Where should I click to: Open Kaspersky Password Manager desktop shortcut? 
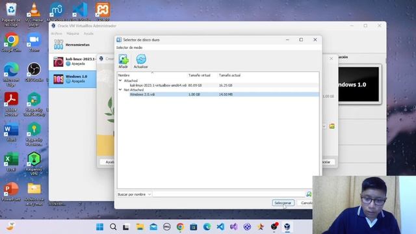point(34,134)
